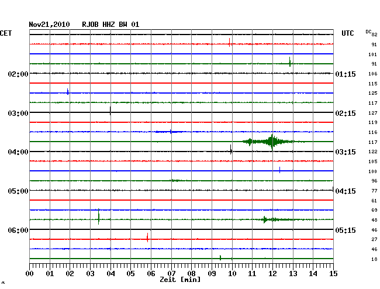Select DC value 119
Viewport: 380px width, 289px height.
[373, 122]
